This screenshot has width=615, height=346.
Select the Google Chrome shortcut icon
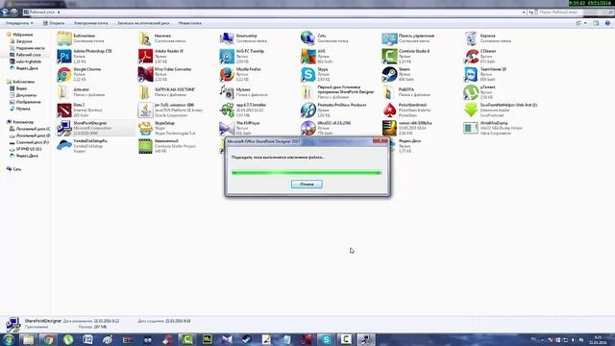(64, 74)
